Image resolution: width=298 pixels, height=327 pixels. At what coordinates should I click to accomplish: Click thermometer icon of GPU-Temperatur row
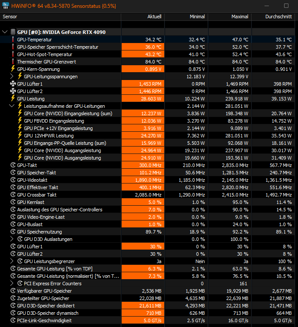point(13,40)
